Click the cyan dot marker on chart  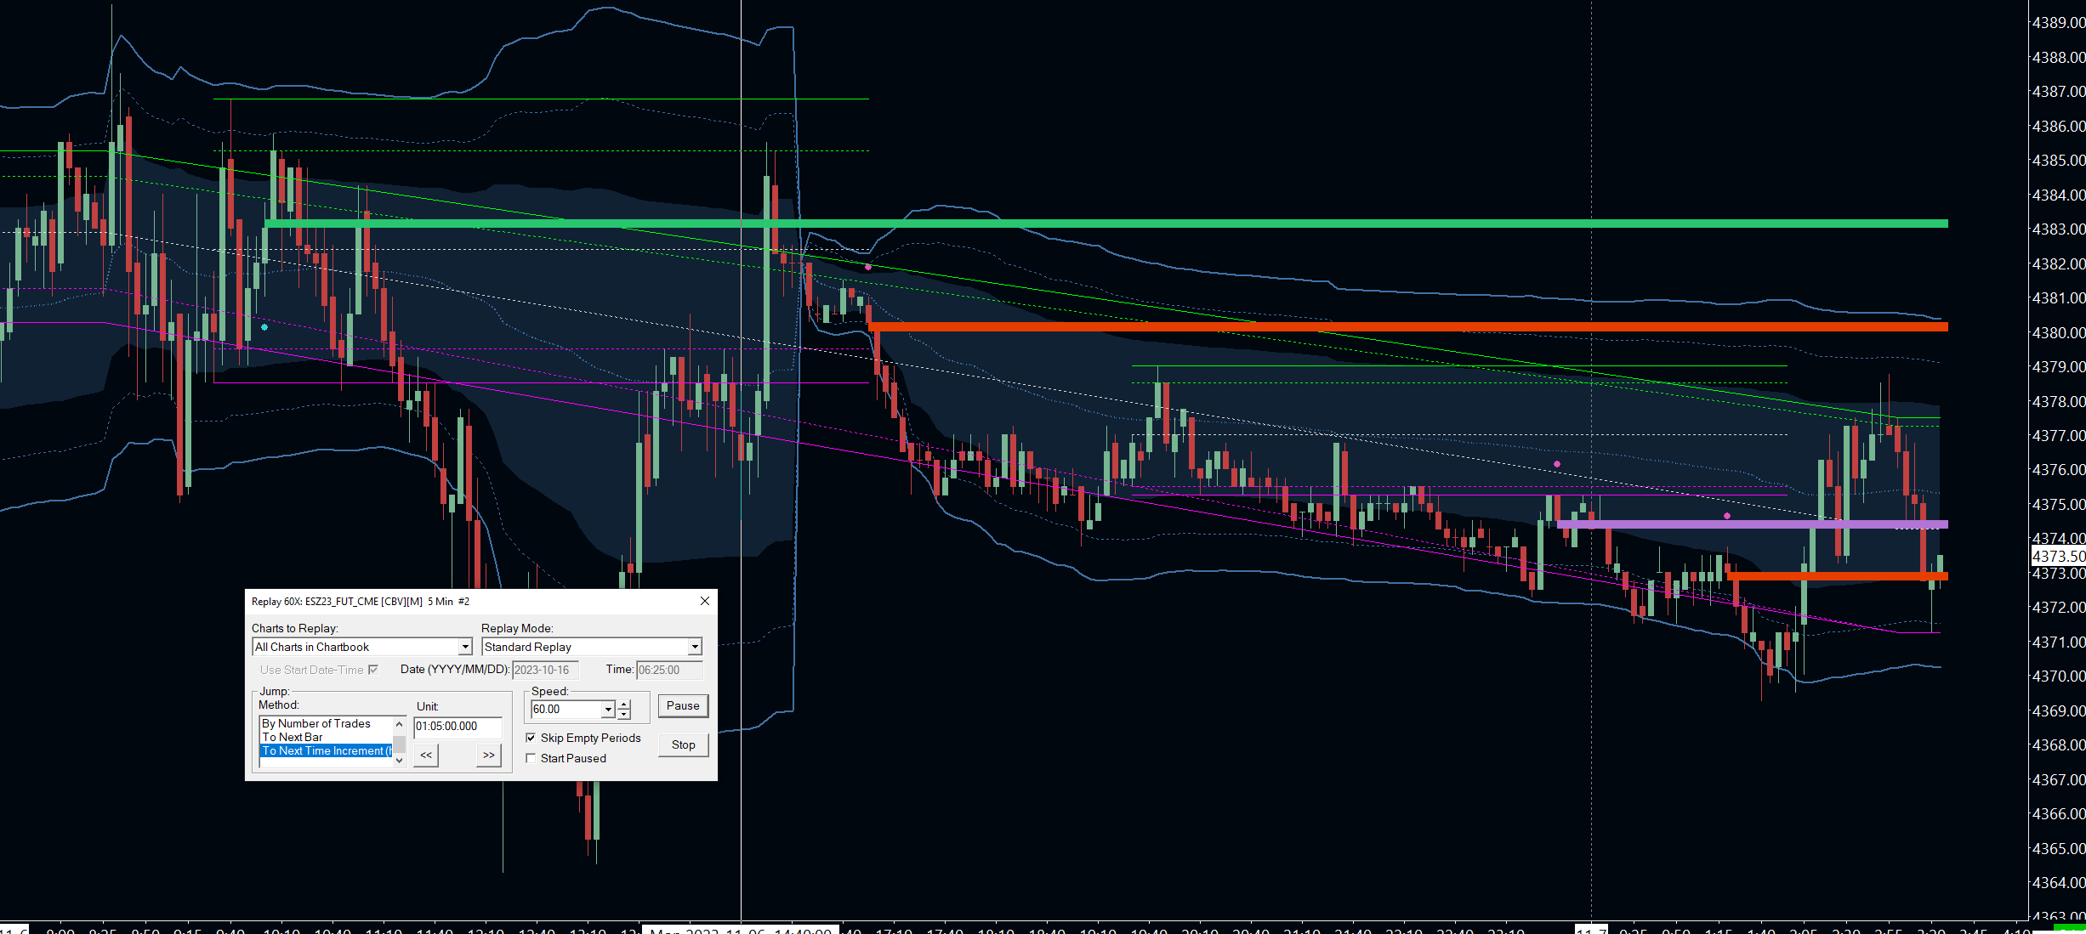(264, 327)
